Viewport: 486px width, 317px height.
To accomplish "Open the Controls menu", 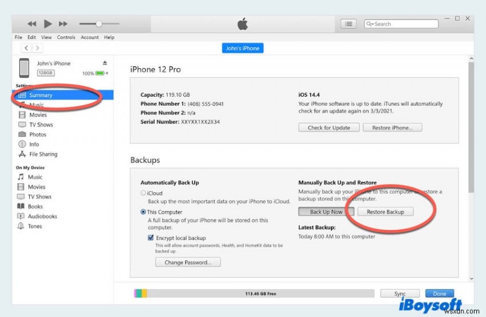I will click(66, 37).
